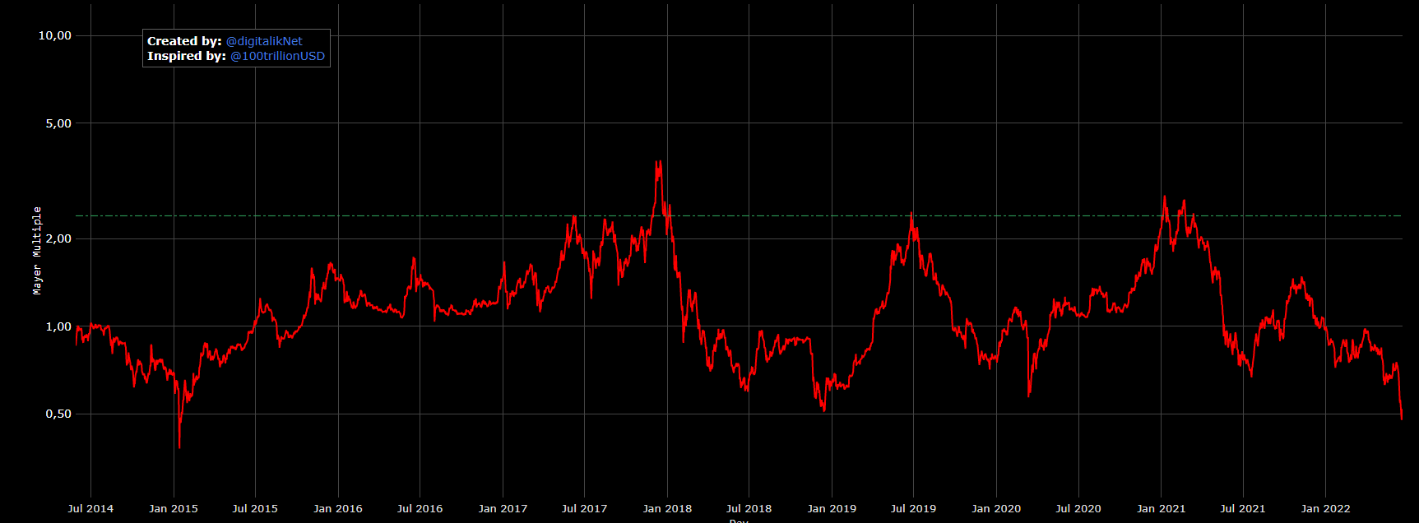Click the Jan 2019 x-axis label
Image resolution: width=1419 pixels, height=523 pixels.
(x=832, y=508)
